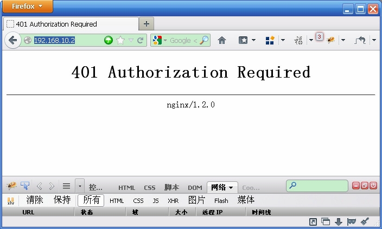This screenshot has height=229, width=382.
Task: Switch to the Firebug DOM tab
Action: 195,188
